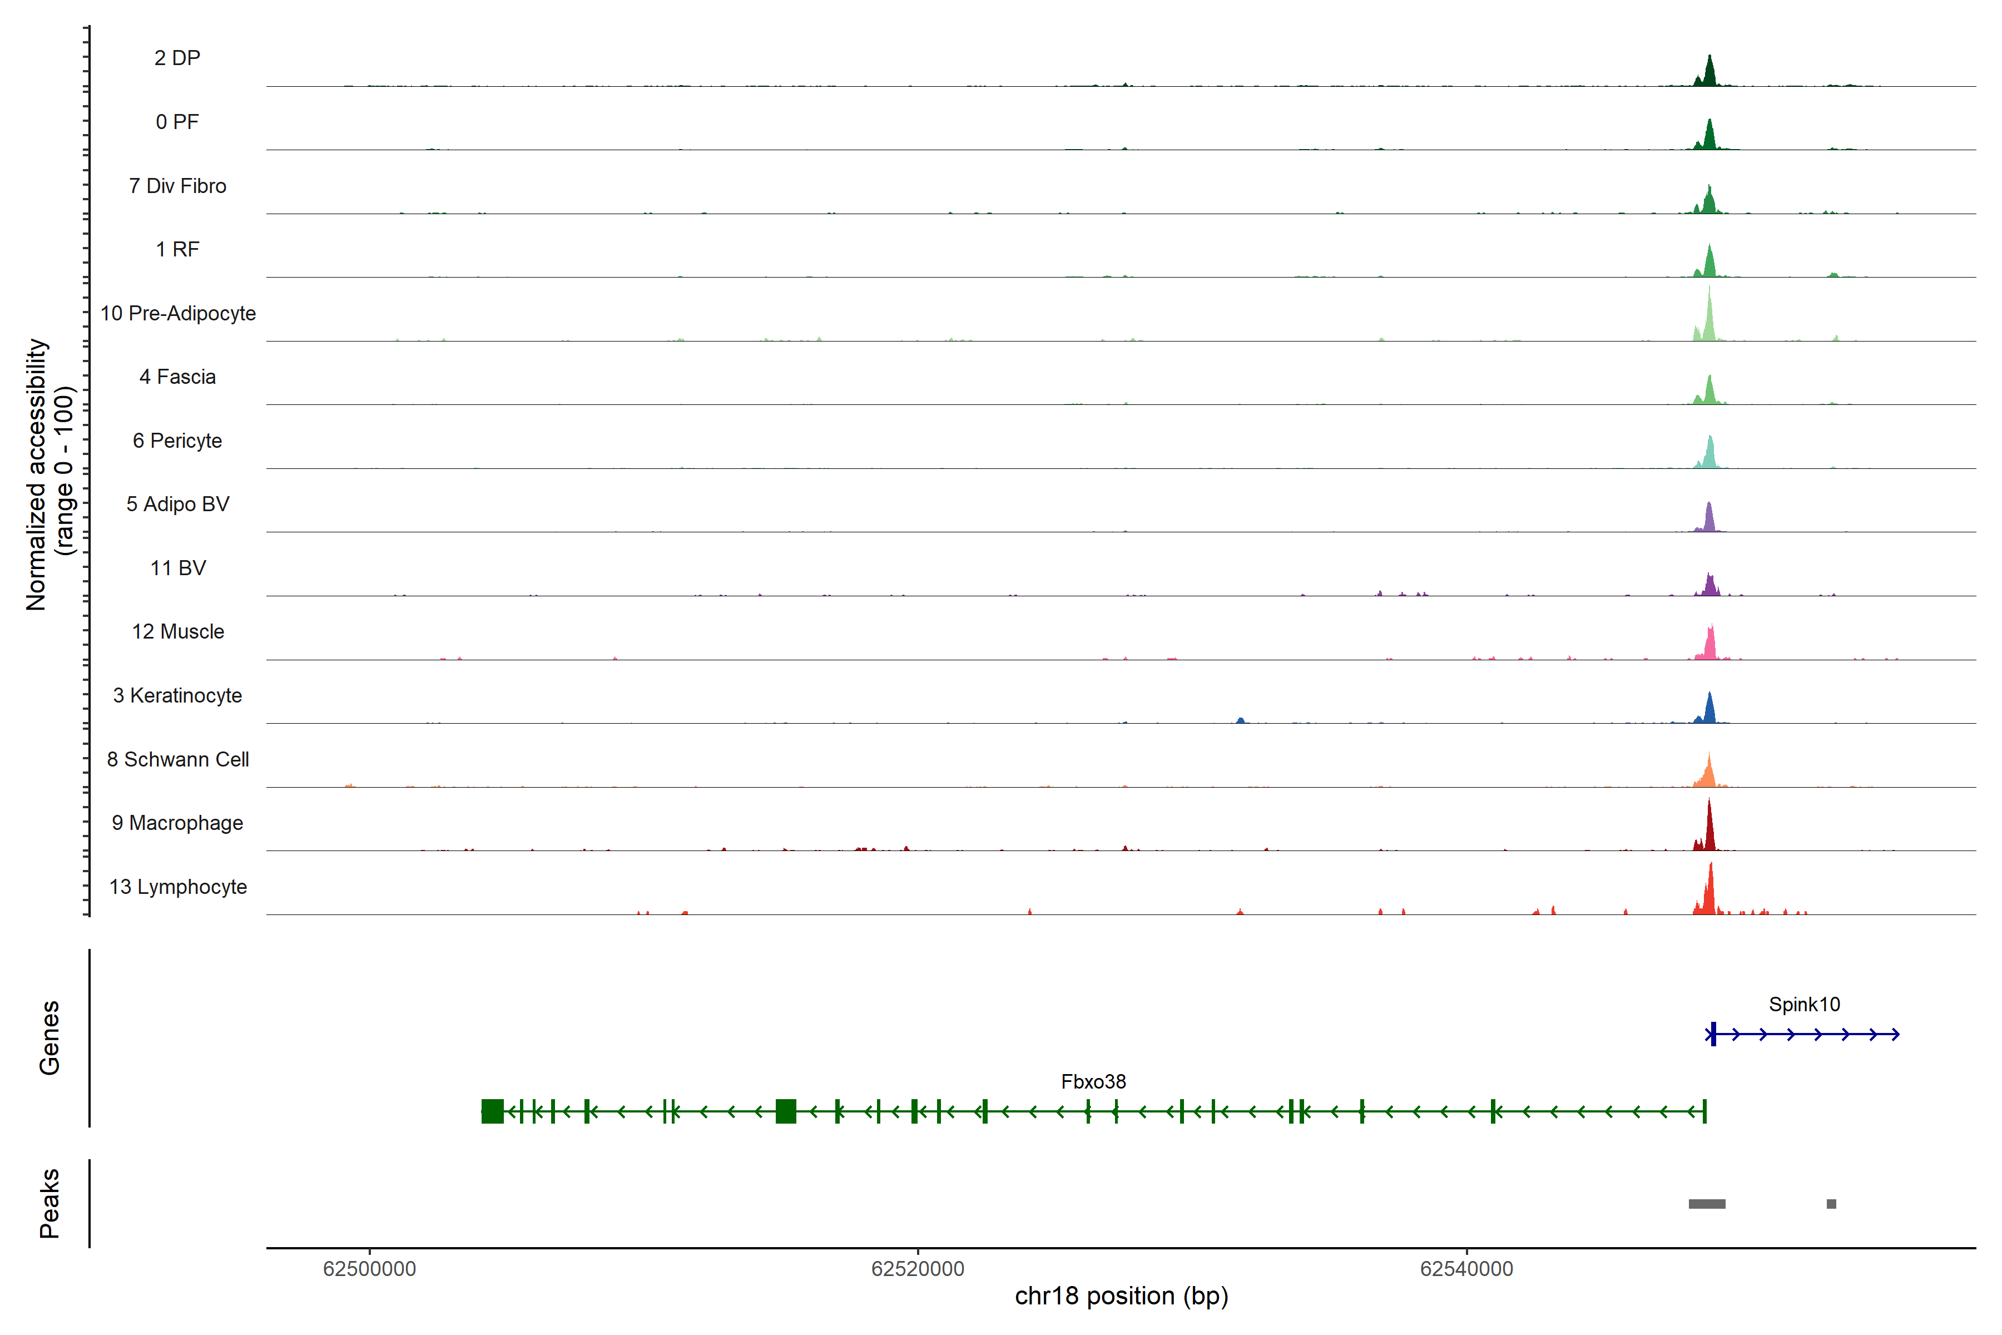Click the second large Fbxo38 exon block
This screenshot has height=1335, width=2002.
click(x=786, y=1111)
